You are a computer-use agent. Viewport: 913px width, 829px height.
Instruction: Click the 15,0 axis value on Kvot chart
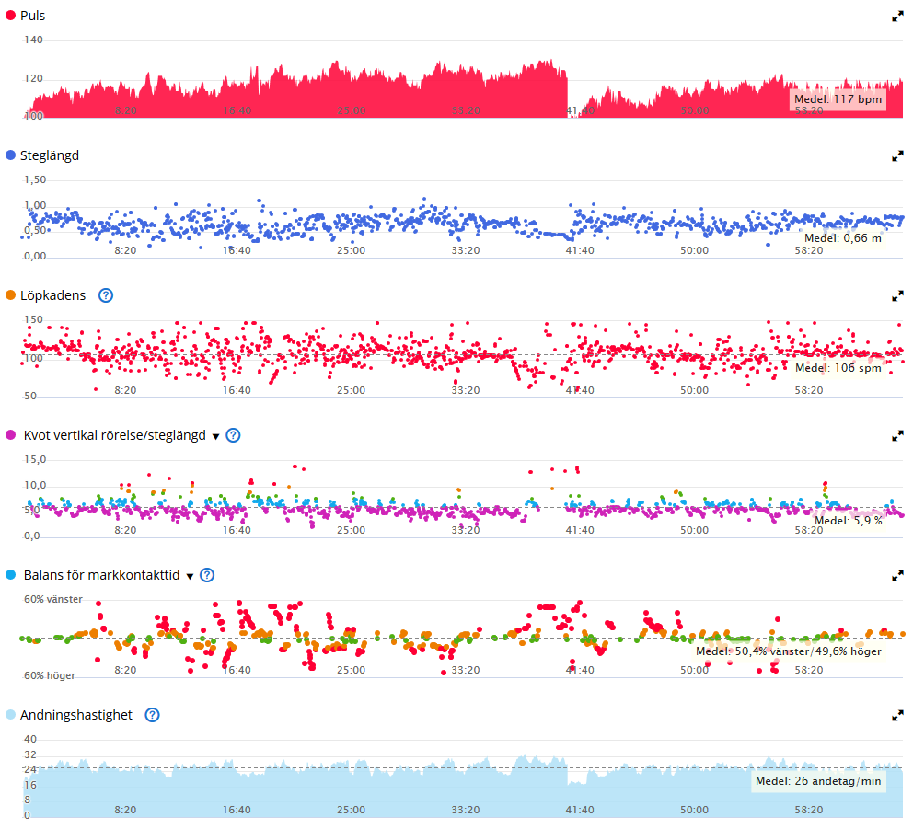pyautogui.click(x=35, y=459)
